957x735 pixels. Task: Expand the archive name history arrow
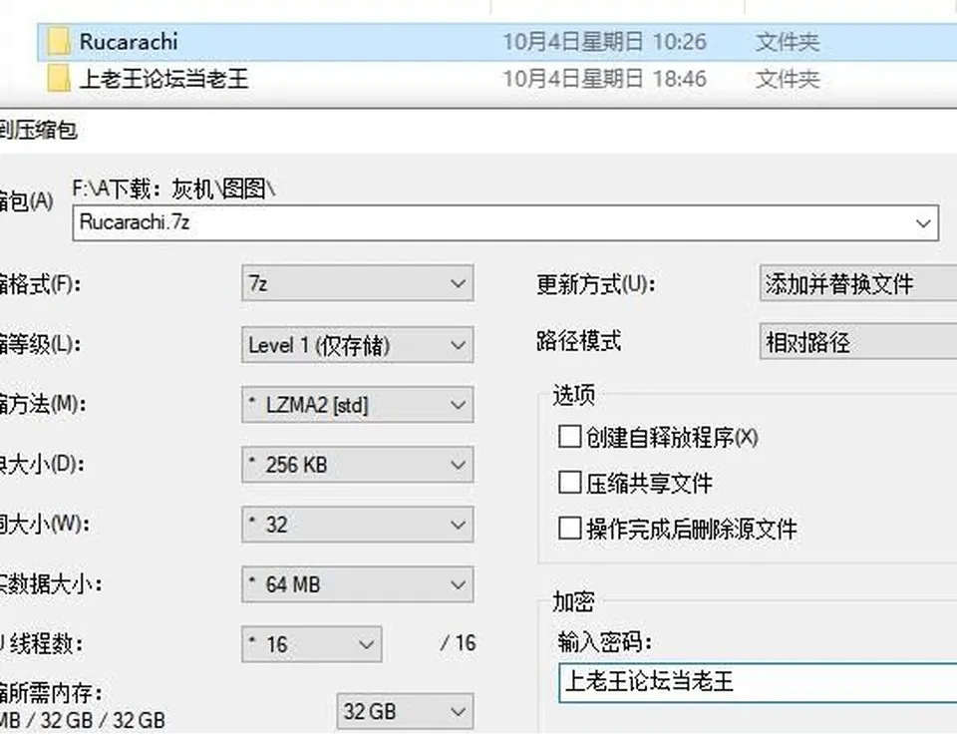923,223
